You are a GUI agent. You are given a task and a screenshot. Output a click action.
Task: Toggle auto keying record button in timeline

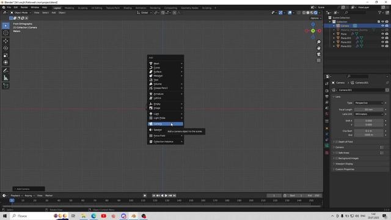click(x=145, y=196)
